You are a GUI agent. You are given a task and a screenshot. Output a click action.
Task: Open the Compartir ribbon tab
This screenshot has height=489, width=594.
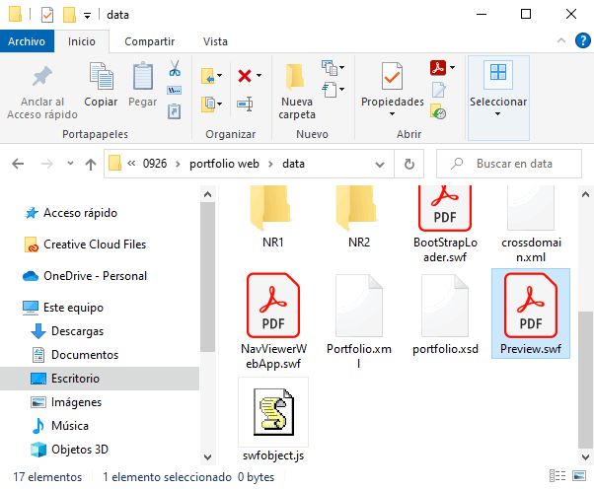150,41
